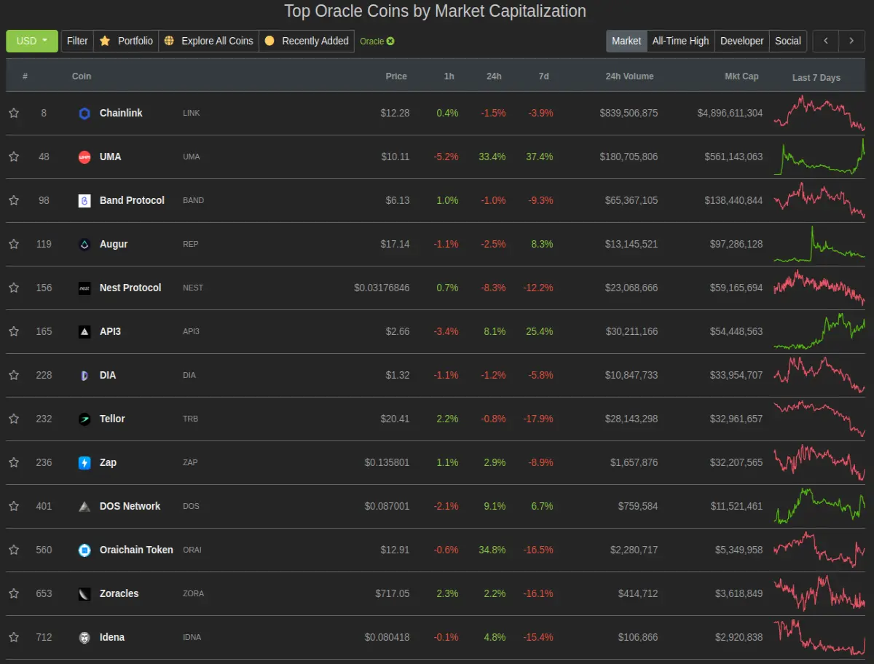This screenshot has height=664, width=874.
Task: Switch to the Social tab
Action: click(788, 41)
